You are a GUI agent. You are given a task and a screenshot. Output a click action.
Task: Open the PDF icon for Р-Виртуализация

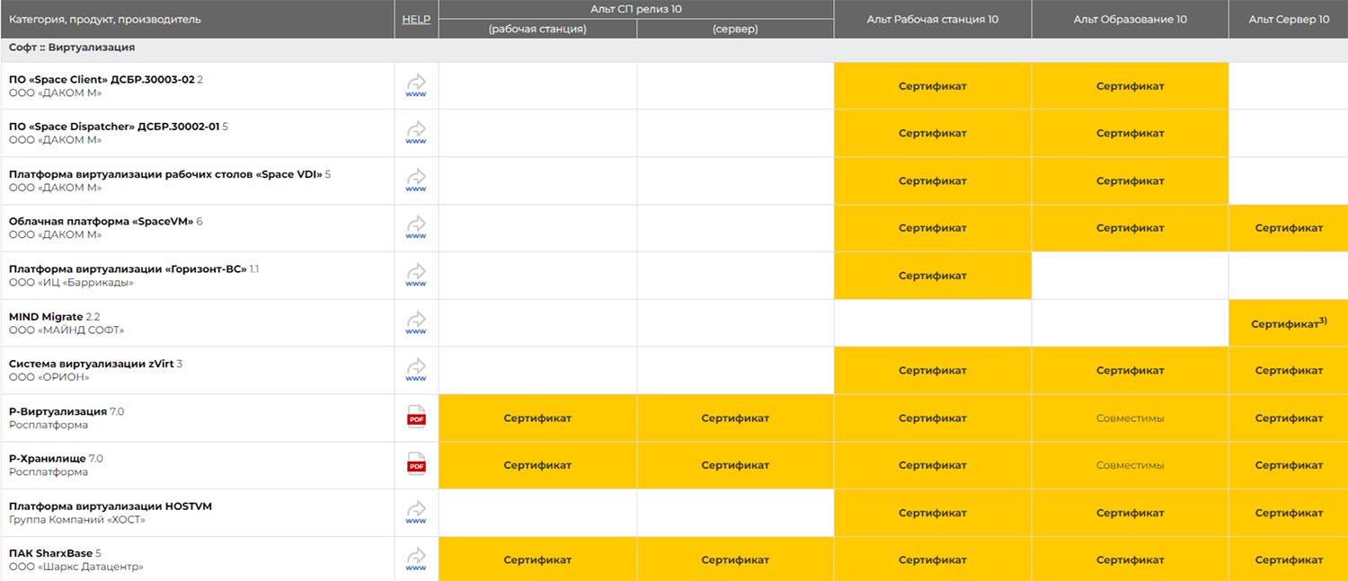point(416,418)
